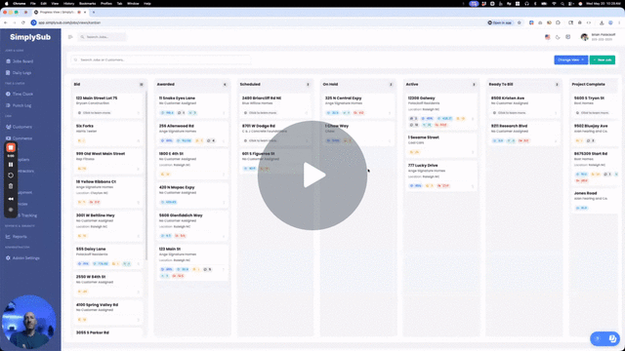Open a new browser tab

pyautogui.click(x=94, y=13)
